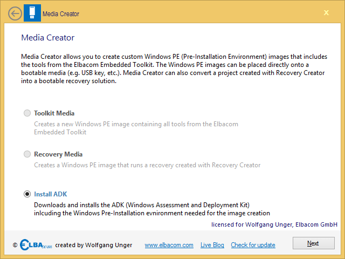Click the 'Install ADK' option label
This screenshot has width=345, height=259.
click(50, 194)
